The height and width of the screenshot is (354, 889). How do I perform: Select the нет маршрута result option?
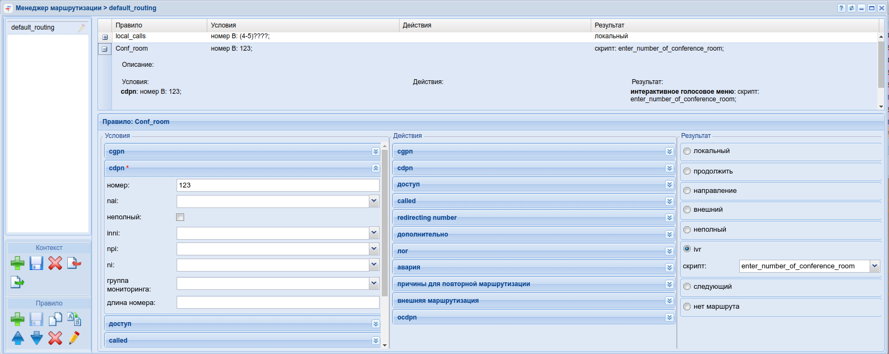(x=687, y=307)
